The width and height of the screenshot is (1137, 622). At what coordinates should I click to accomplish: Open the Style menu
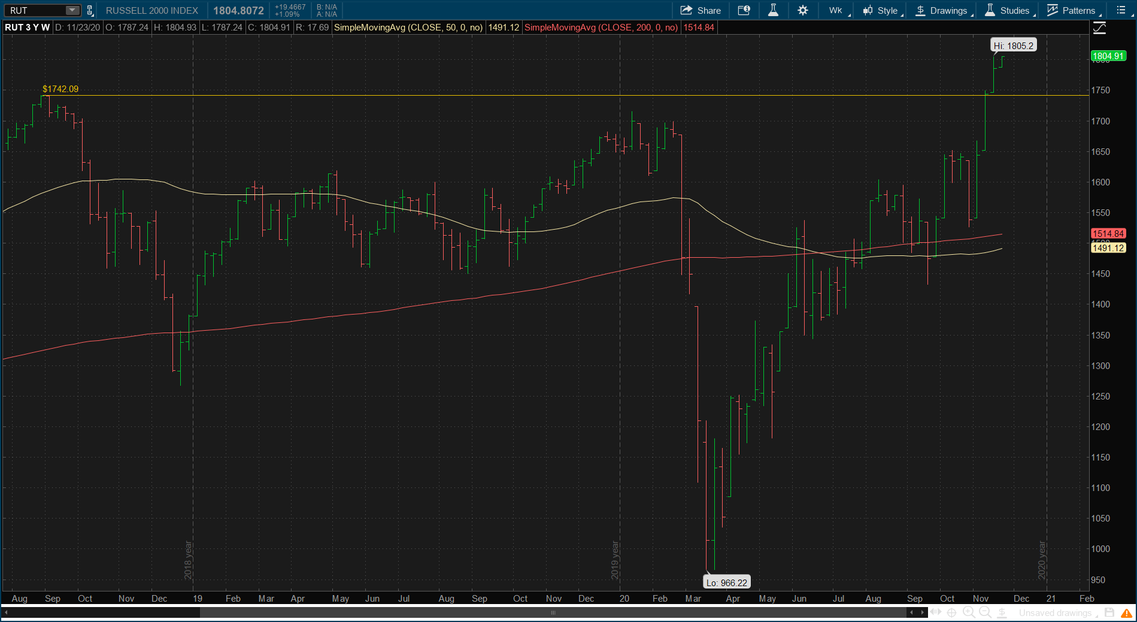click(883, 10)
